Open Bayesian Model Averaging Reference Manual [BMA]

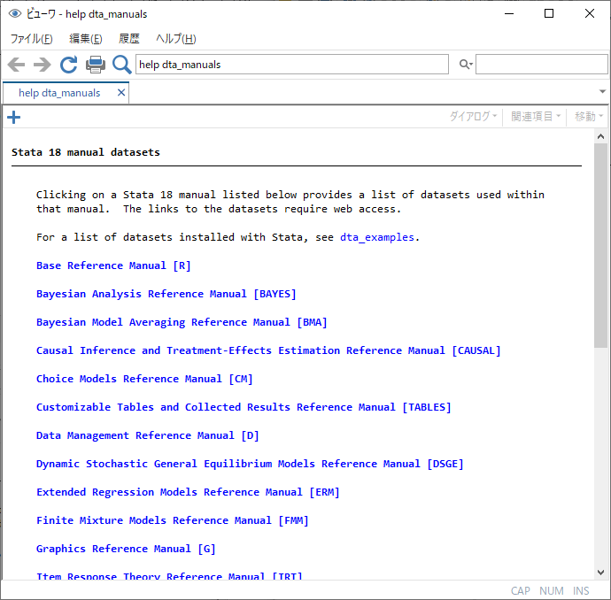pyautogui.click(x=182, y=322)
